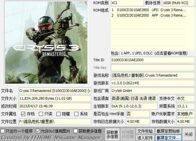Click the 文件校验 button
This screenshot has height=141, width=196.
tap(145, 131)
